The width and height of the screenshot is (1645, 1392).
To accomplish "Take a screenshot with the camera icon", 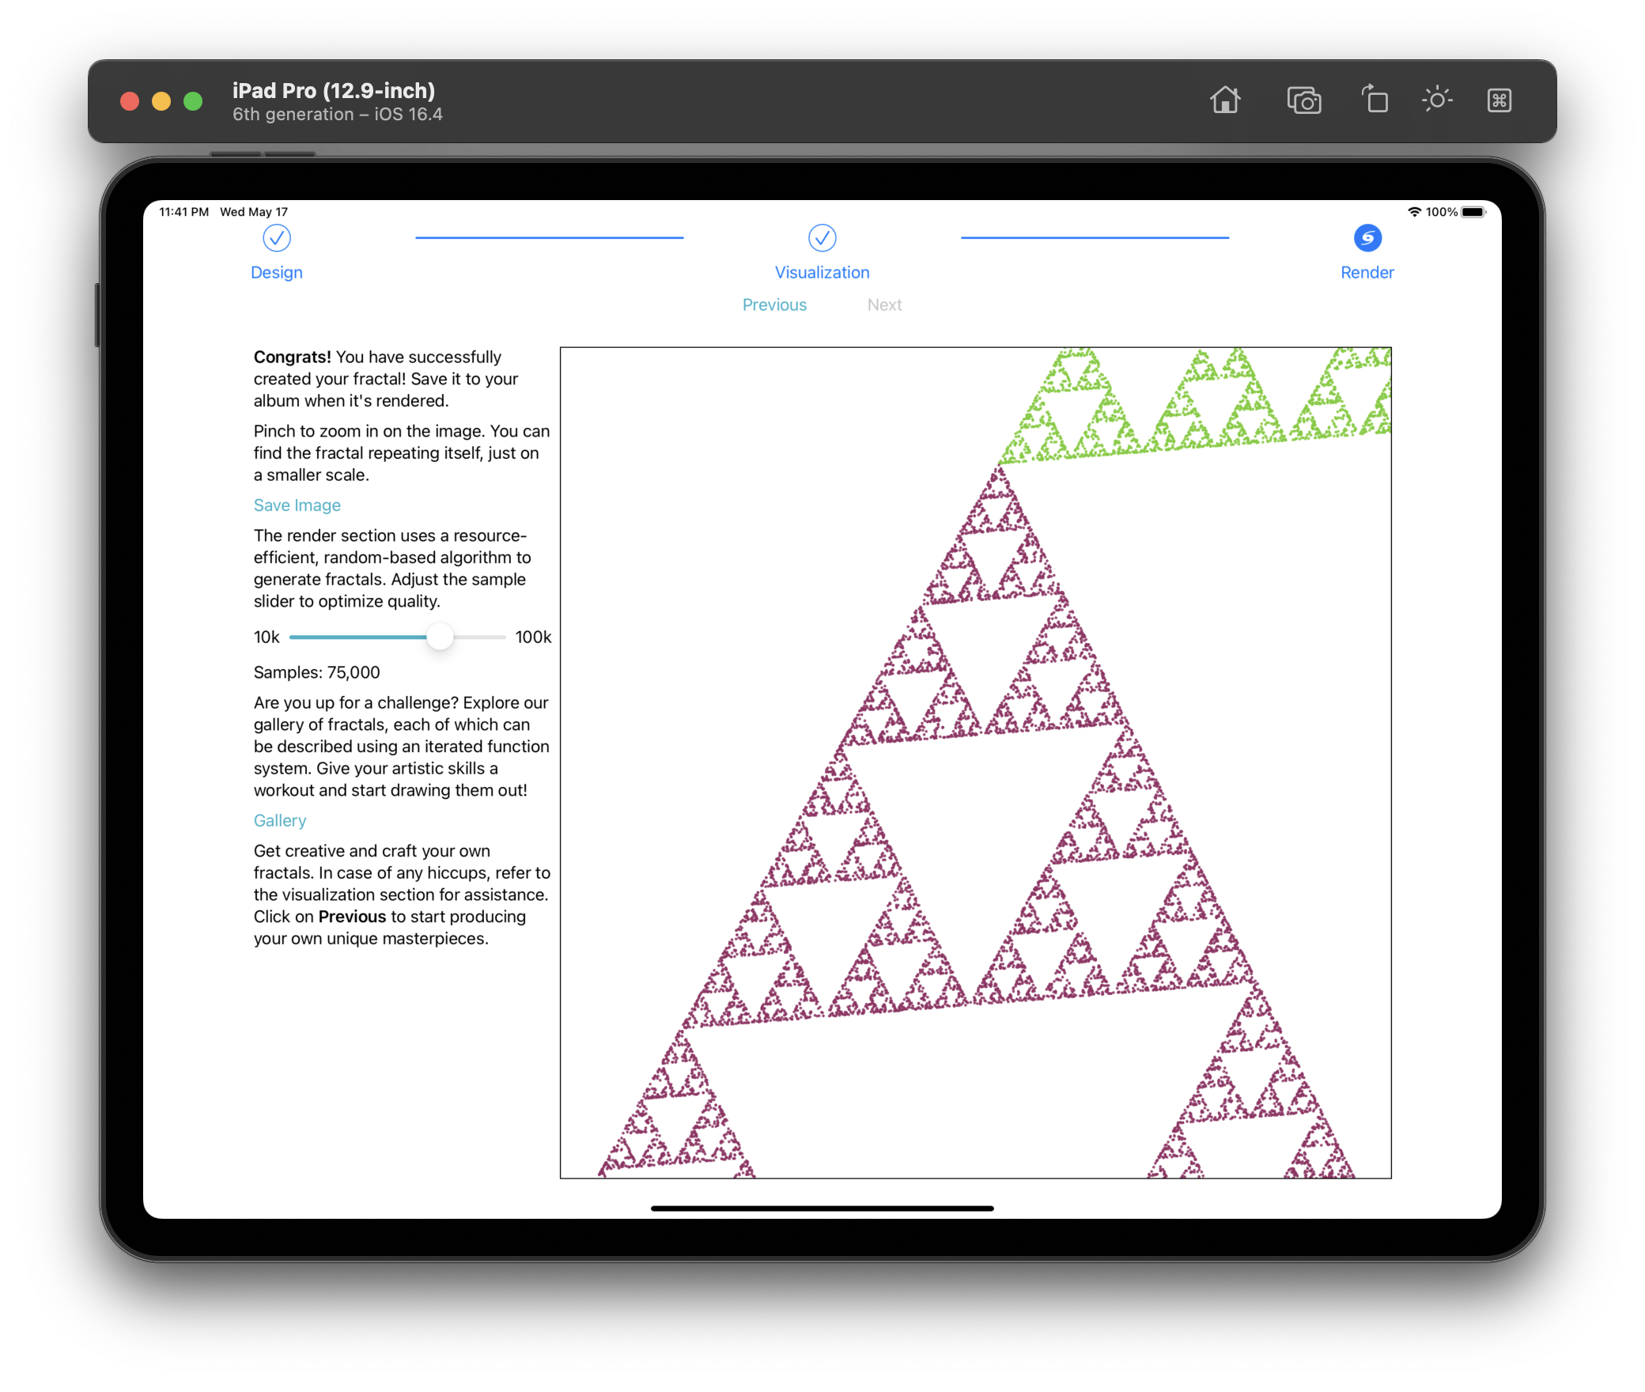I will [1303, 101].
